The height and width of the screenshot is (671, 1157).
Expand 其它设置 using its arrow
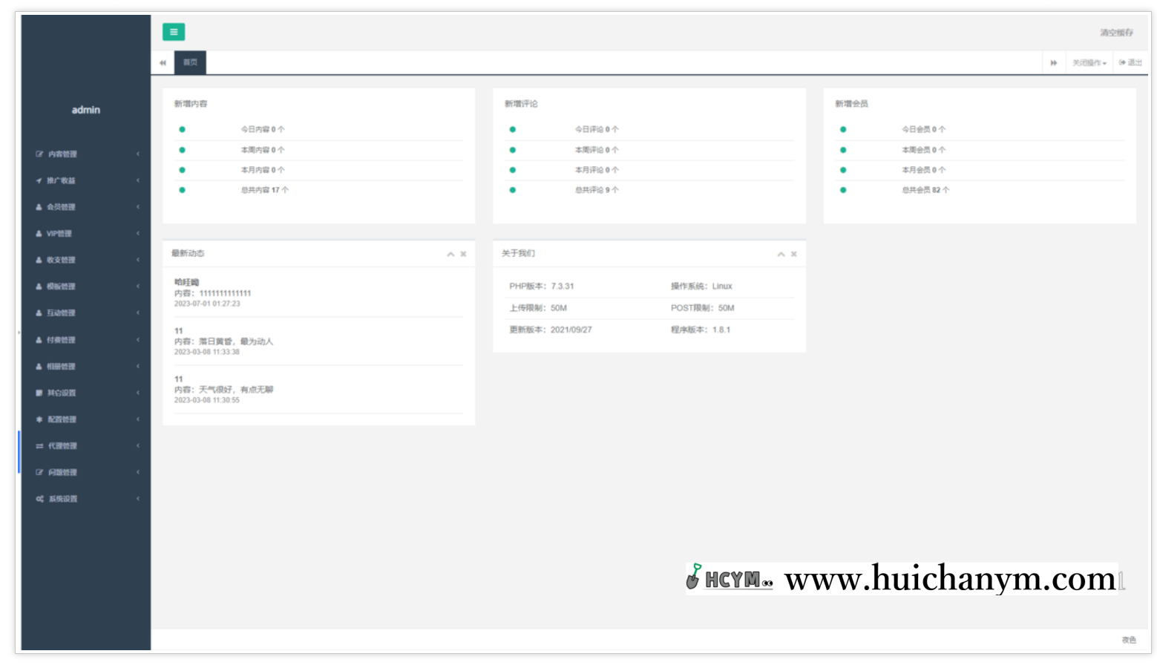[x=138, y=393]
